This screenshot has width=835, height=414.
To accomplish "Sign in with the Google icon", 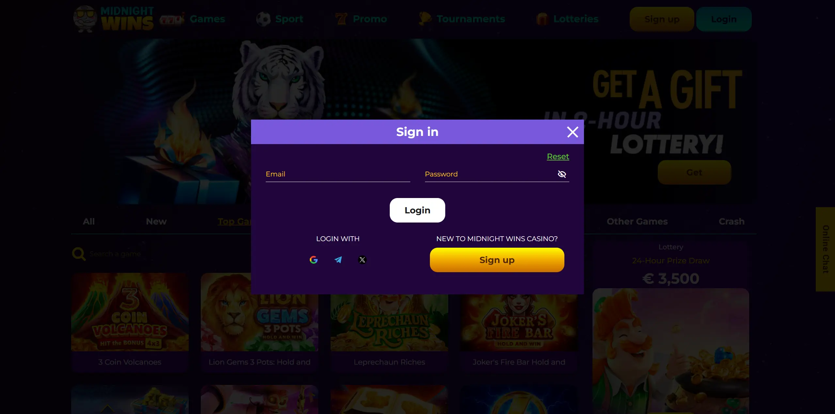I will click(313, 260).
